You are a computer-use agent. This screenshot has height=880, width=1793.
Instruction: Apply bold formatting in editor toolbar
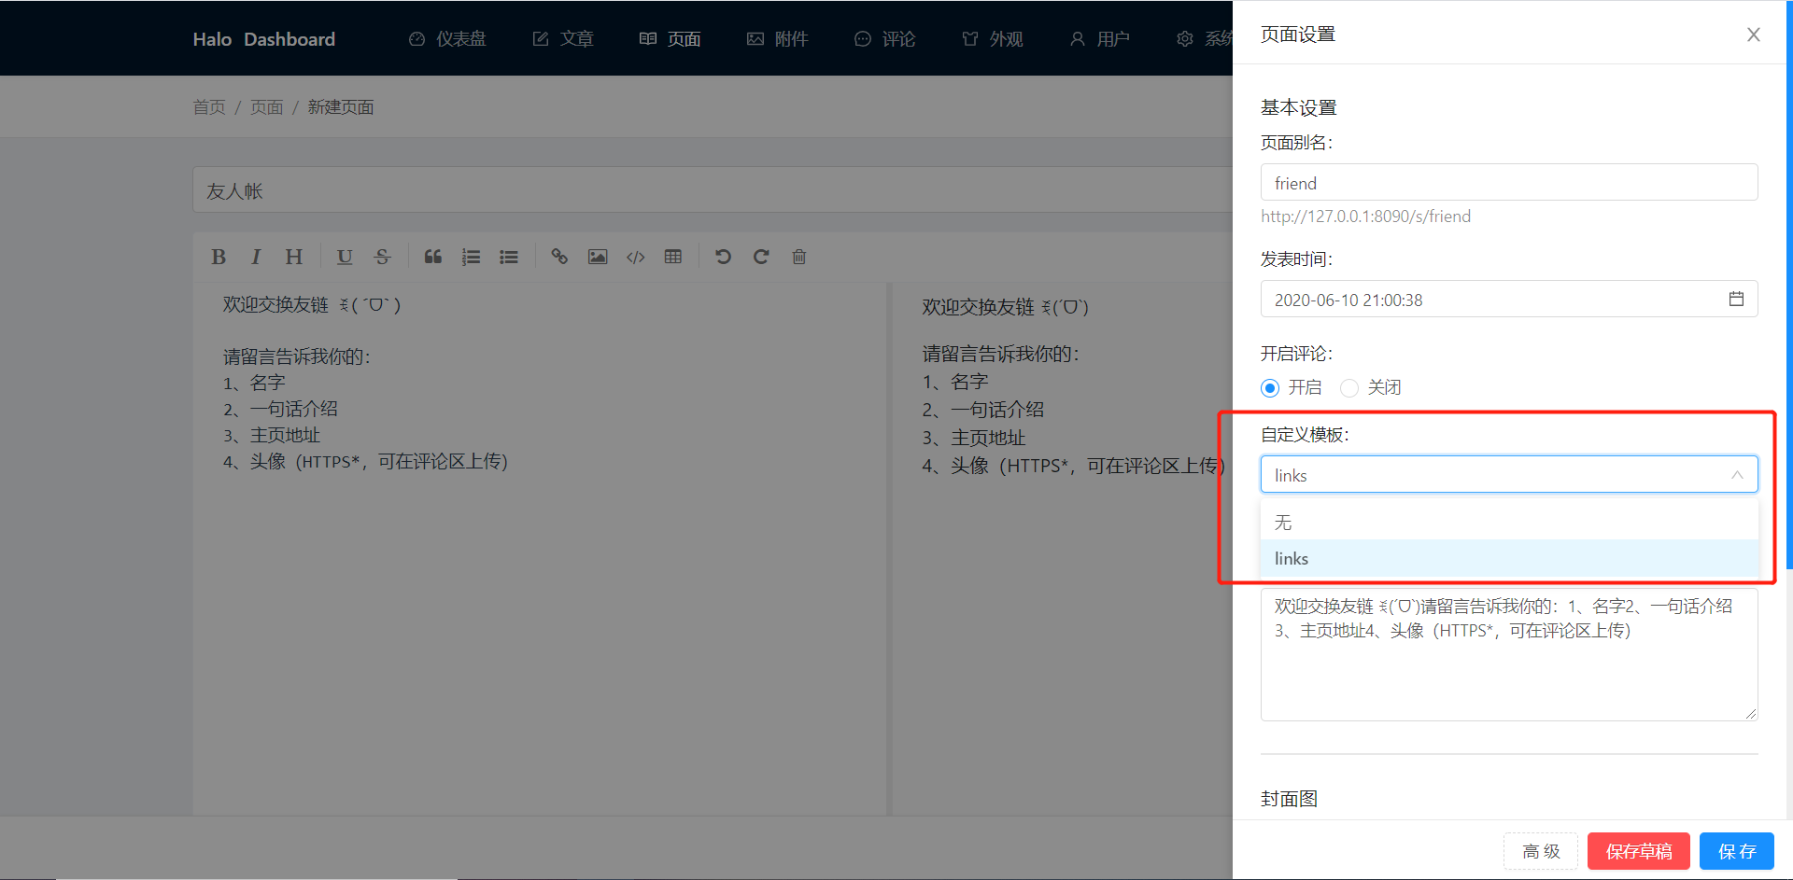[x=219, y=257]
